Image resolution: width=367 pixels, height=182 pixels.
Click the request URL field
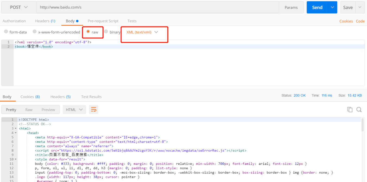tap(158, 7)
